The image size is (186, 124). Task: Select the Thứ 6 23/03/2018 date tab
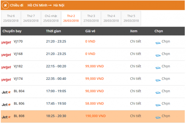coord(11,18)
